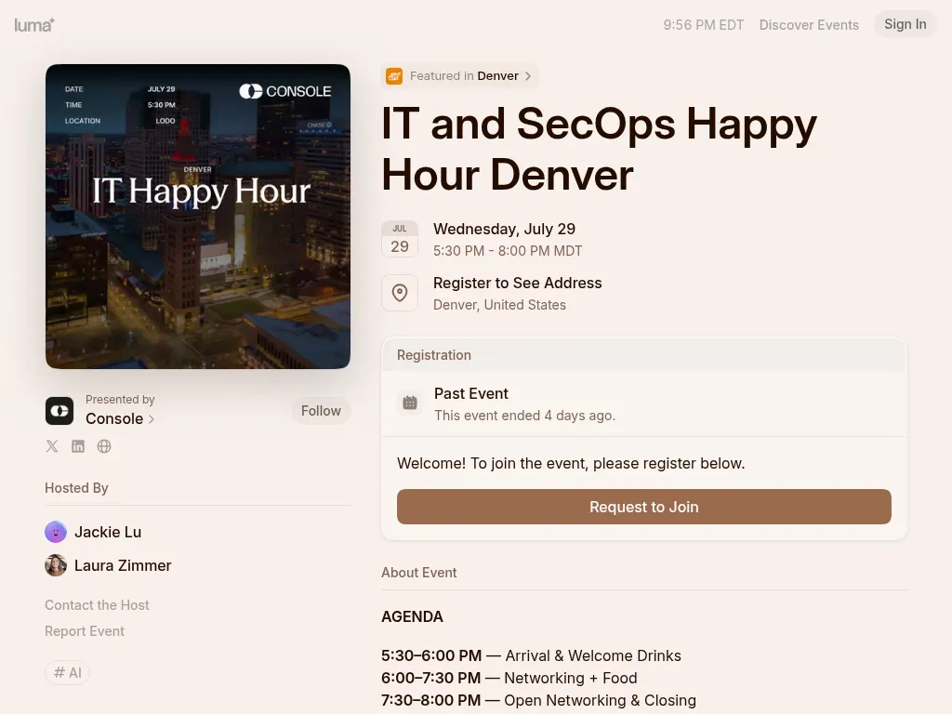Click Open Networking & Closing agenda line

(x=538, y=700)
